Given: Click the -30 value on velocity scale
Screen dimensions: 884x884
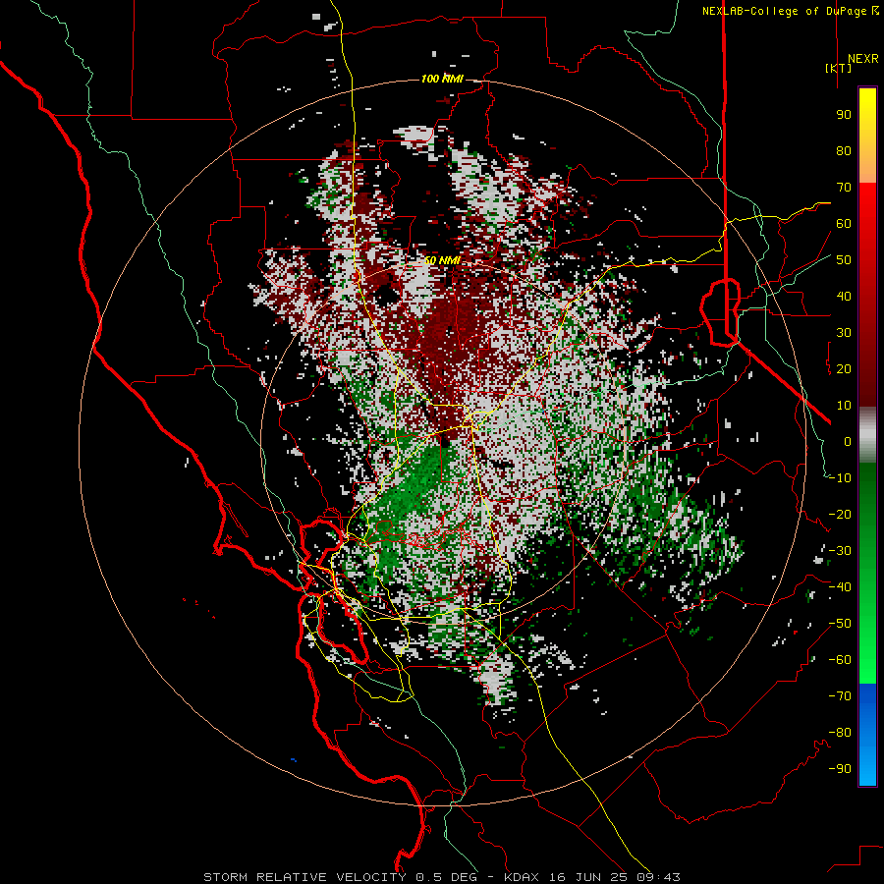Looking at the screenshot, I should [840, 551].
